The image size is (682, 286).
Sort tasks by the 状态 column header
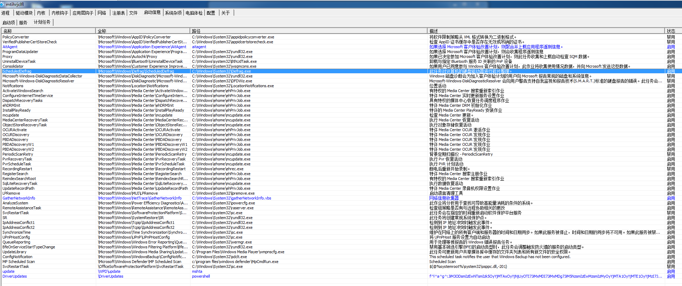[671, 31]
